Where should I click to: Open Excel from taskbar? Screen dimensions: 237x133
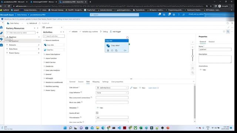(141, 128)
